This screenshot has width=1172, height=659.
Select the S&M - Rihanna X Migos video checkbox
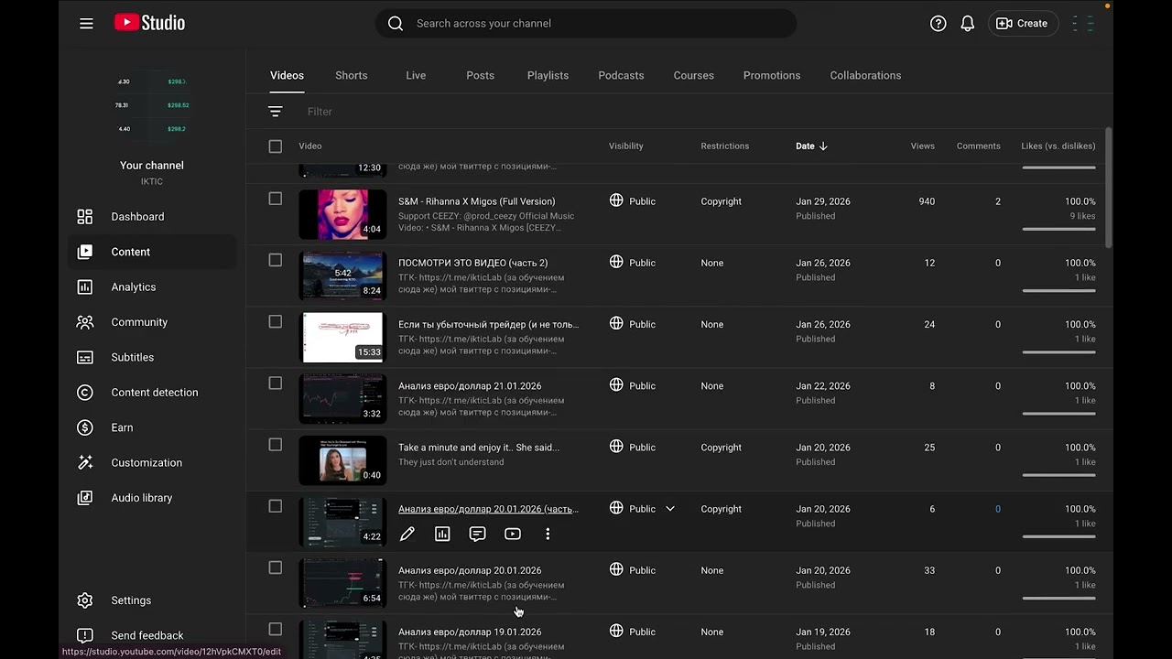pyautogui.click(x=276, y=199)
